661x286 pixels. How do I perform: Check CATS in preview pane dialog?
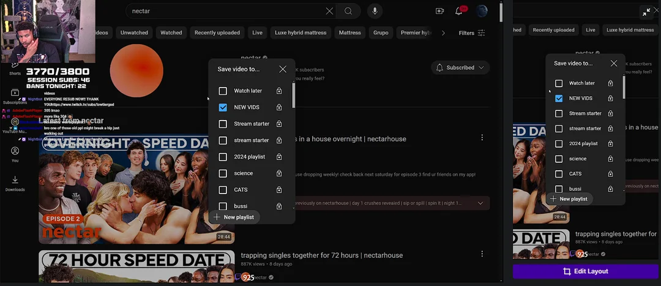pyautogui.click(x=559, y=174)
